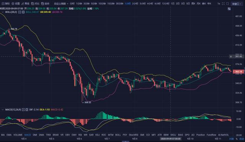Select the 2小时 timeframe
The width and height of the screenshot is (245, 142).
pos(135,3)
